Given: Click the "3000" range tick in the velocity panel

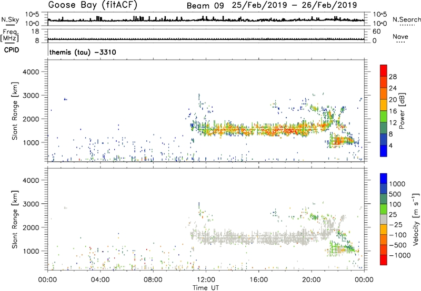Looking at the screenshot, I should [x=31, y=204].
